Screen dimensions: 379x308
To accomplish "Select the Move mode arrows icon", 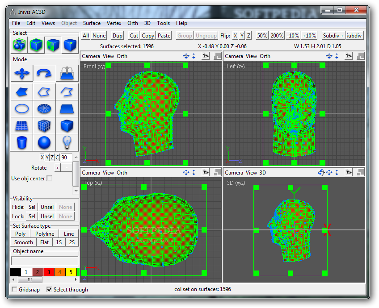I will [x=22, y=73].
